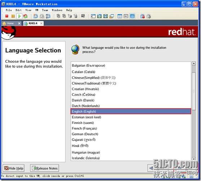
Task: Open the Team menu
Action: [x=45, y=10]
